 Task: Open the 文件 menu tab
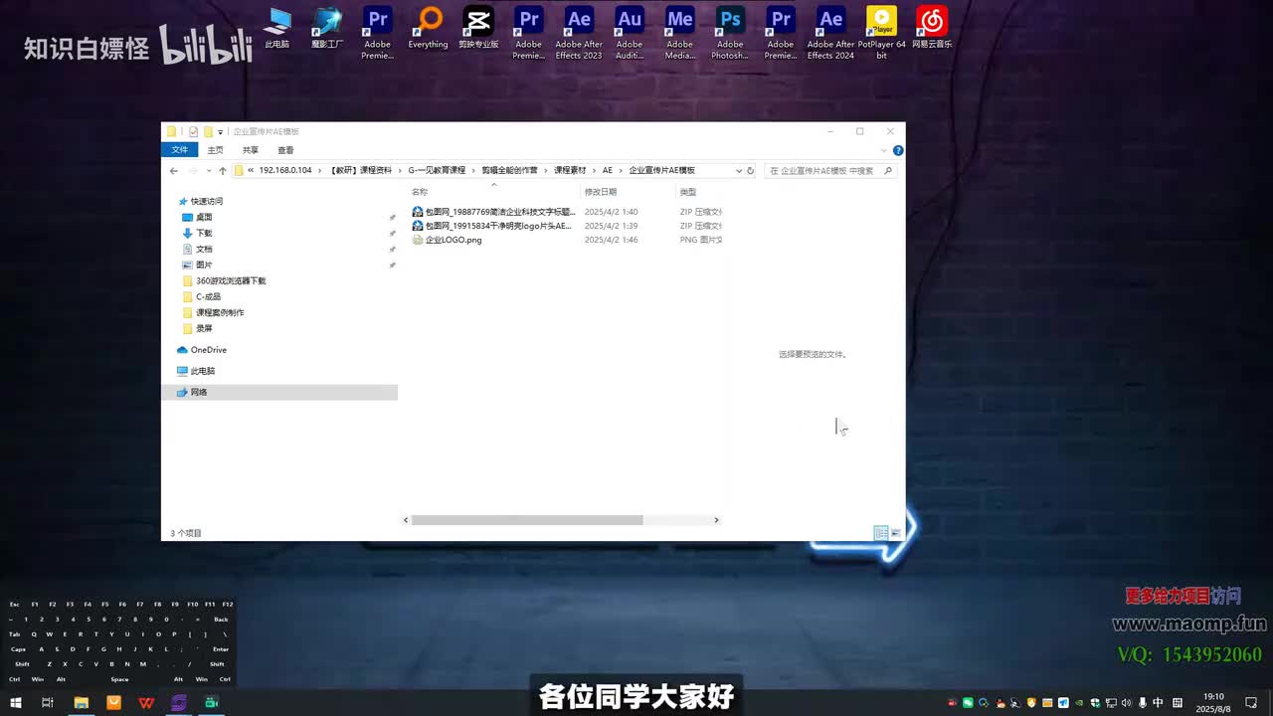(x=179, y=150)
